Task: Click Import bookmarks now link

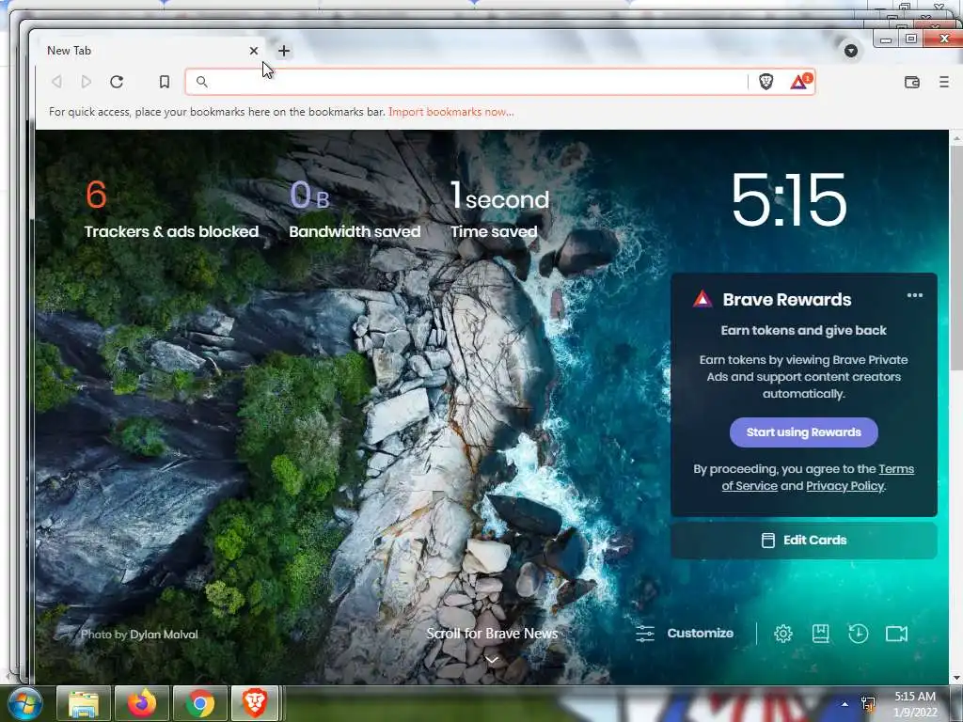Action: [x=451, y=112]
